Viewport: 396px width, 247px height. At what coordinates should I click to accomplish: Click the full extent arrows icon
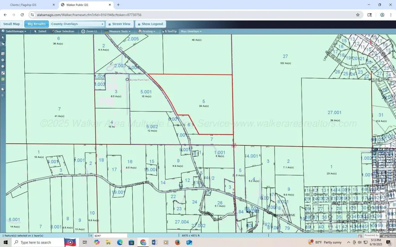3,73
